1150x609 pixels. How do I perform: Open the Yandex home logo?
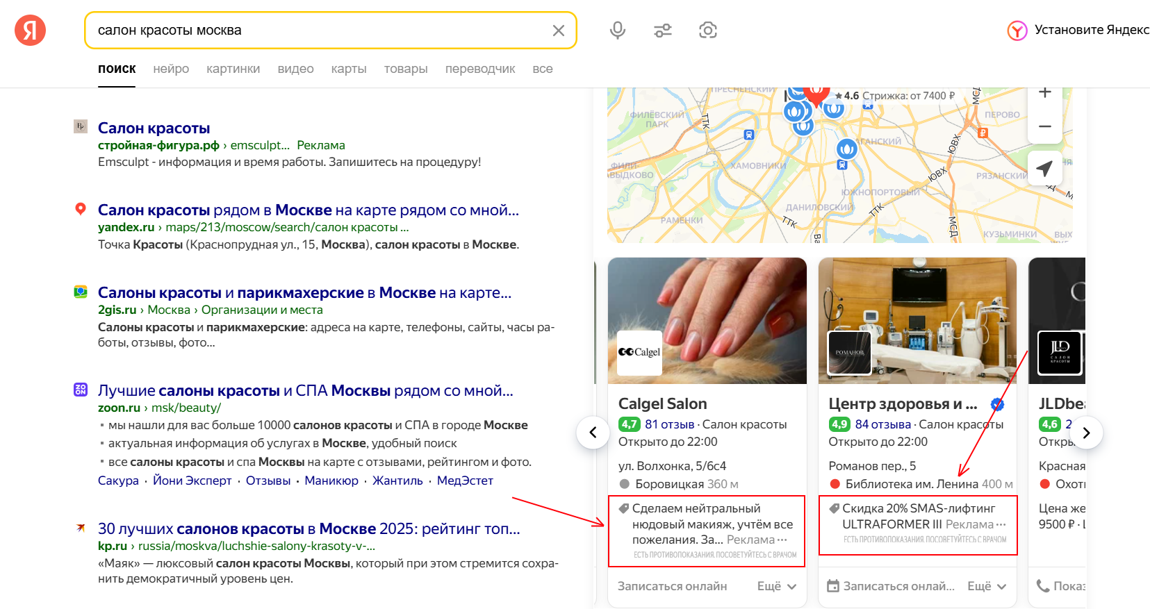[30, 31]
